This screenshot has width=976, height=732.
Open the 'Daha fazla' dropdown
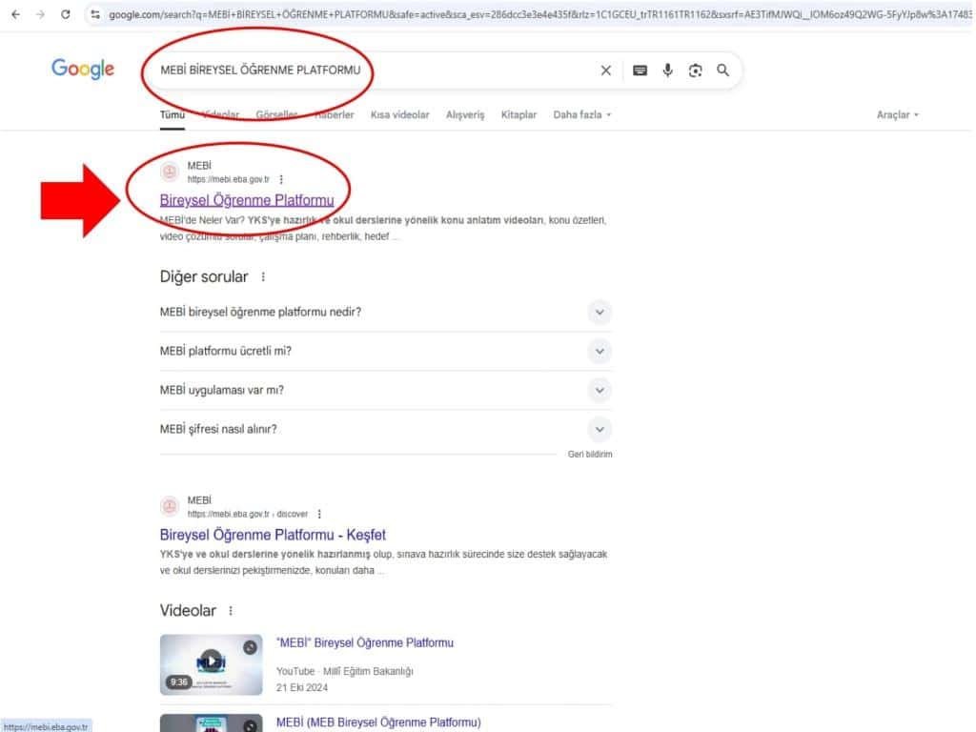(x=582, y=114)
